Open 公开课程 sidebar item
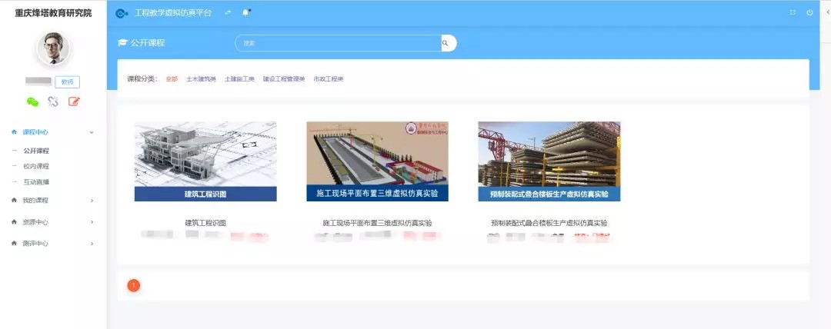831x329 pixels. click(36, 151)
